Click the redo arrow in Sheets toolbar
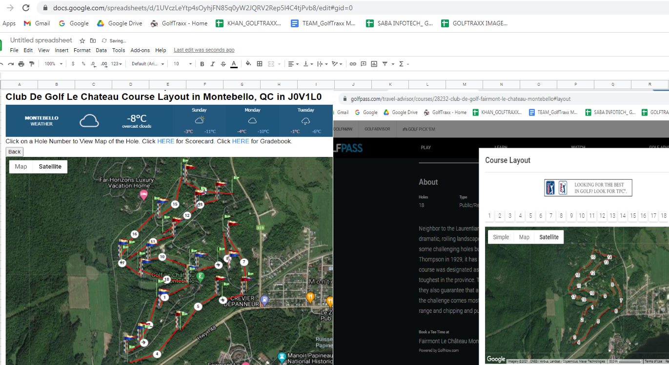The height and width of the screenshot is (365, 669). [x=11, y=64]
